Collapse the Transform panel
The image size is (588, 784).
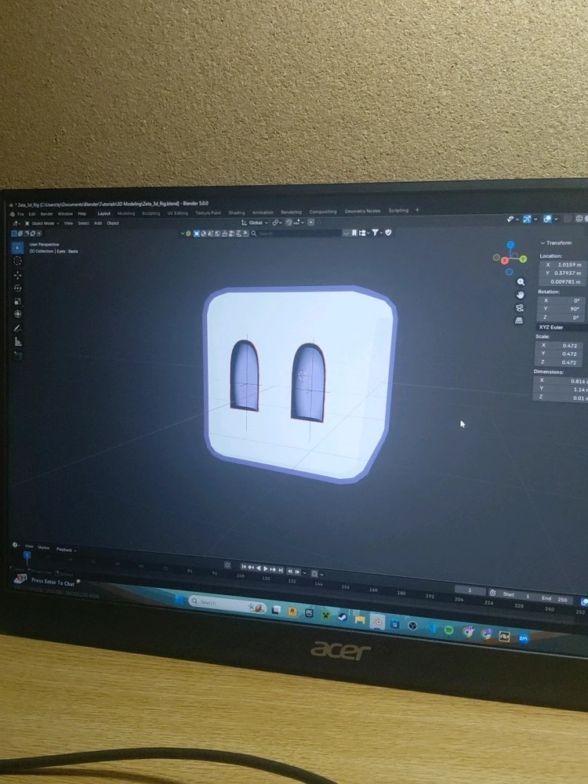click(557, 243)
